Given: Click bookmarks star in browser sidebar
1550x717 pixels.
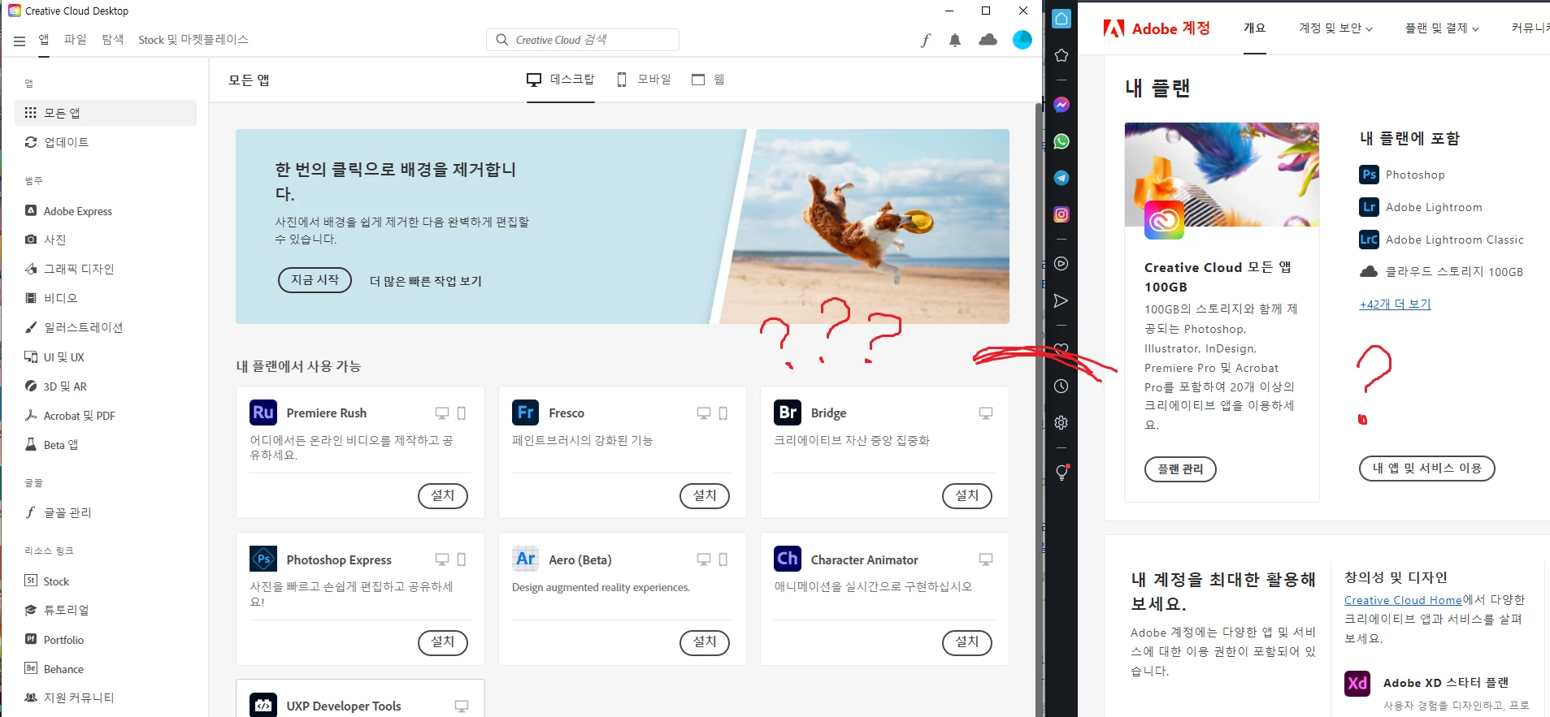Looking at the screenshot, I should tap(1062, 55).
